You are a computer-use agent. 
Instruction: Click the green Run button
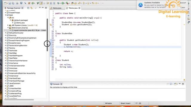(x=63, y=3)
